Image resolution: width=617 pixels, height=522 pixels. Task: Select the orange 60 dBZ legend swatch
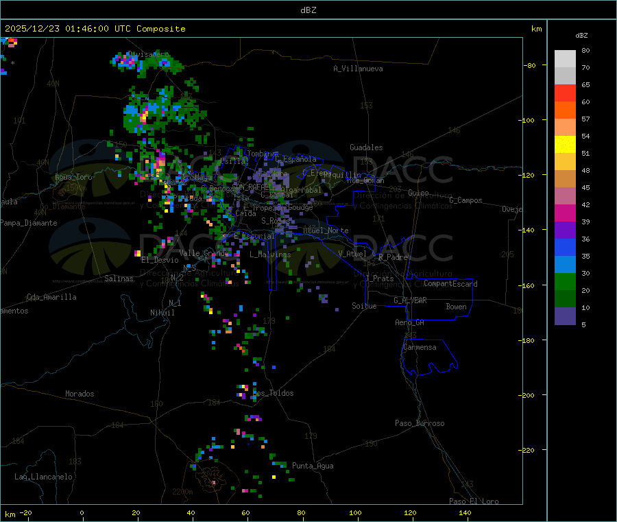(565, 110)
